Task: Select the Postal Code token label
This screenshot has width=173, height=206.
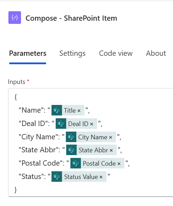Action: pos(99,163)
